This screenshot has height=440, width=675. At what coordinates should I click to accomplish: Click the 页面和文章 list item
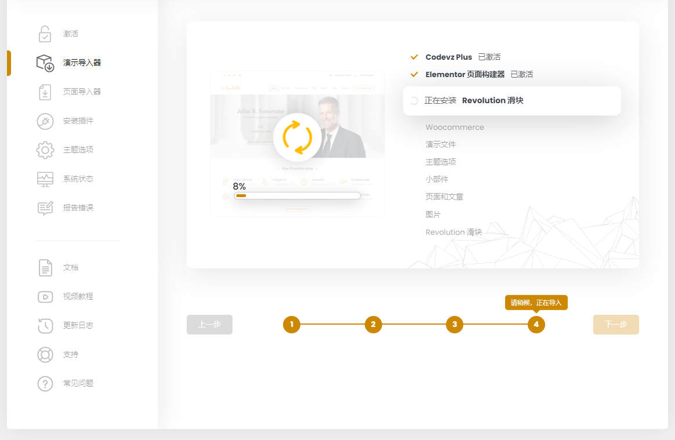(444, 197)
